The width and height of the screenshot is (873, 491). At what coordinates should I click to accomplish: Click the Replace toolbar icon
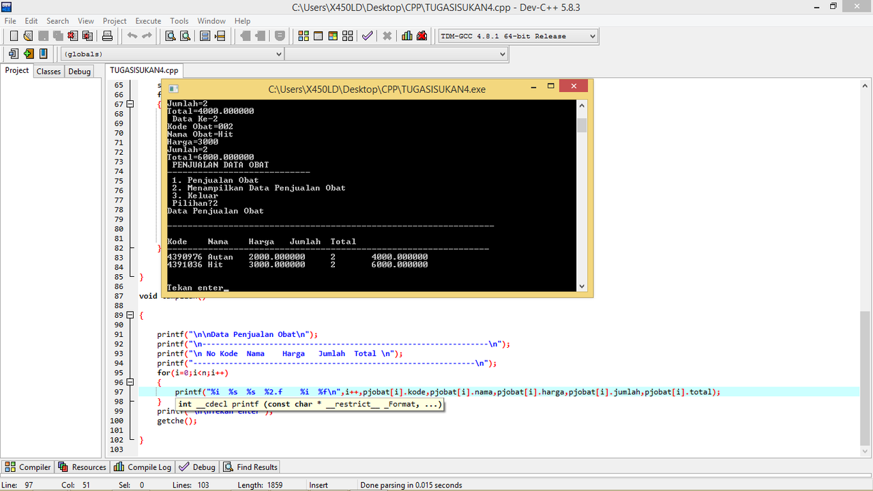coord(186,36)
